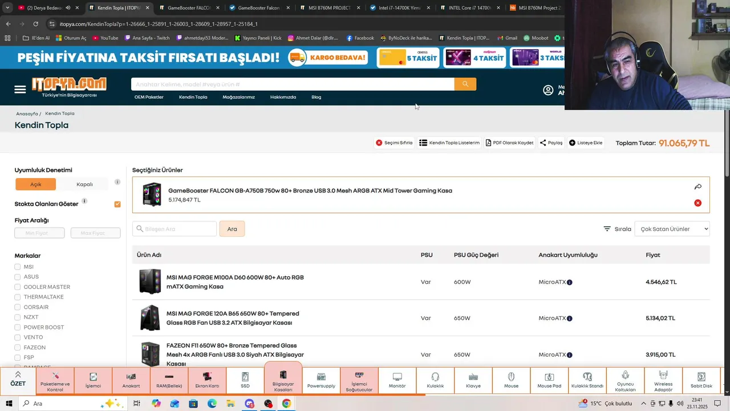Set compatibility check to Kapalı

click(x=84, y=184)
